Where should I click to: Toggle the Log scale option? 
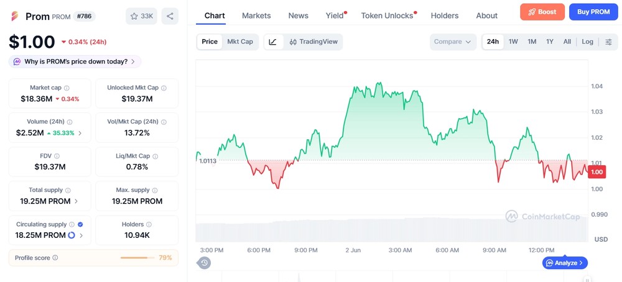coord(588,42)
